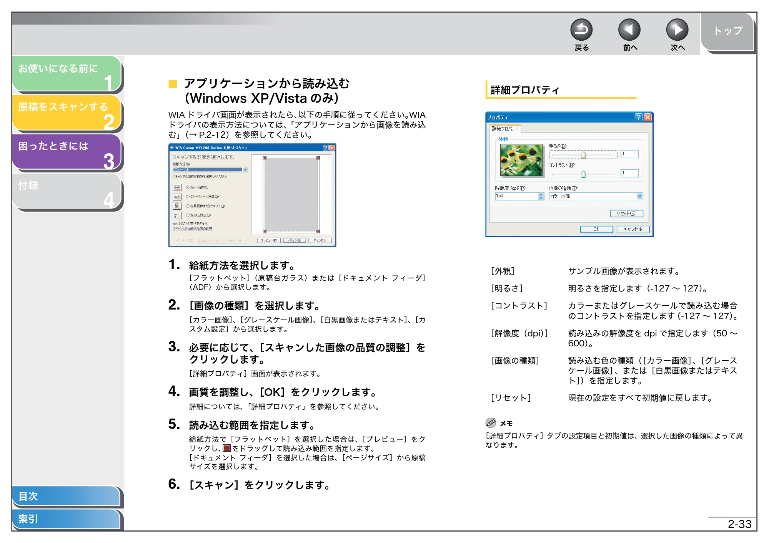Click the scanner icon in WIA dialog title bar
The width and height of the screenshot is (769, 543).
click(x=172, y=148)
